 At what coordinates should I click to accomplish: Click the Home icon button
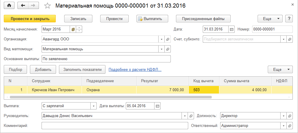click(9, 6)
